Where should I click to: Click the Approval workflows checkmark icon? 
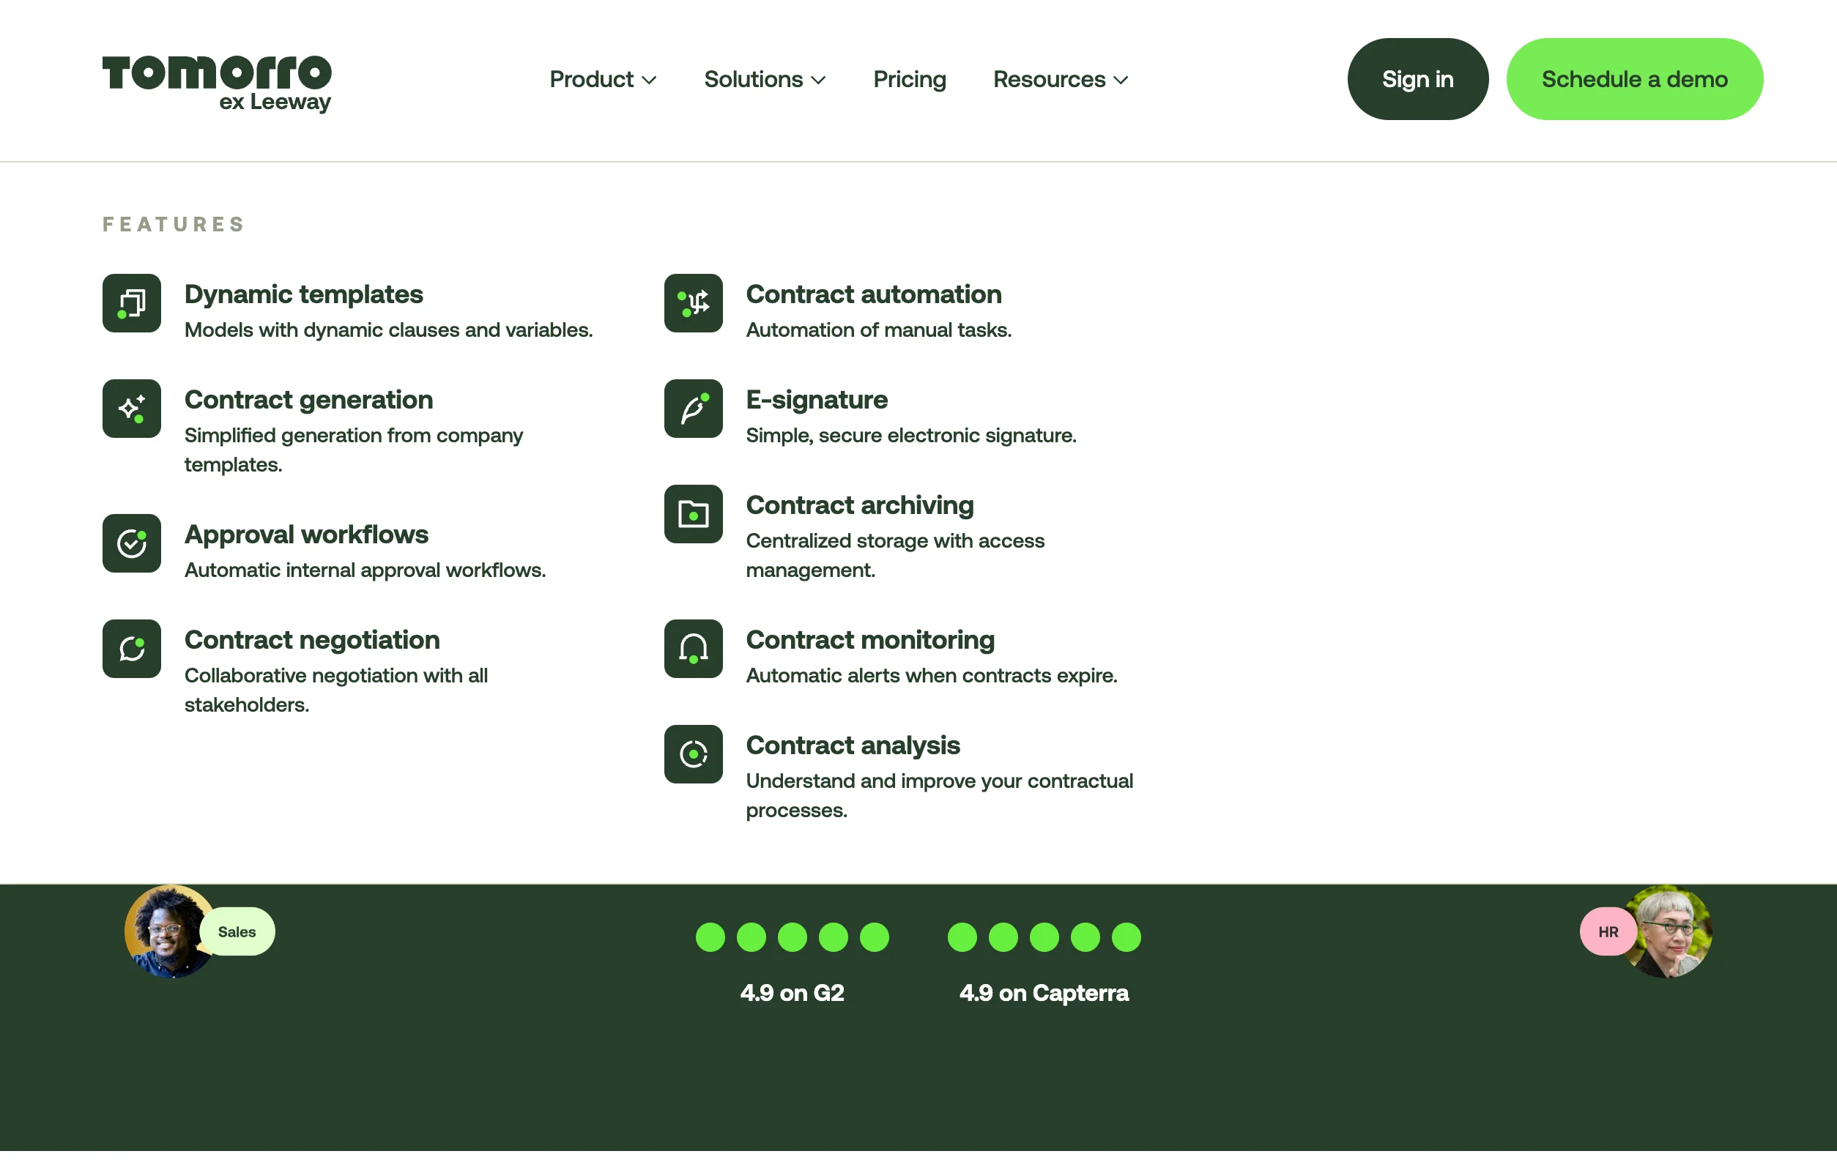point(131,543)
